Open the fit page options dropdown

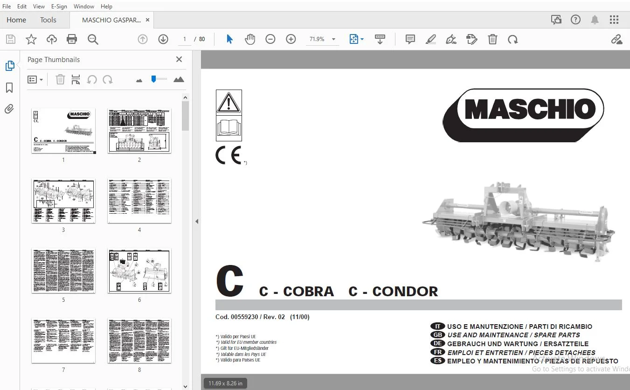pyautogui.click(x=357, y=39)
